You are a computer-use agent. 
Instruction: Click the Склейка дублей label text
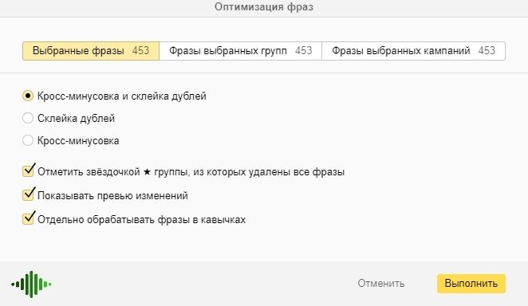[76, 119]
